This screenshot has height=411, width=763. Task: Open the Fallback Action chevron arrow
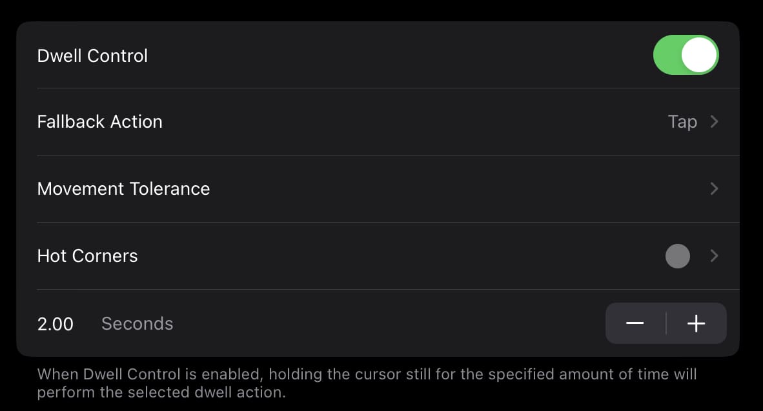(714, 121)
